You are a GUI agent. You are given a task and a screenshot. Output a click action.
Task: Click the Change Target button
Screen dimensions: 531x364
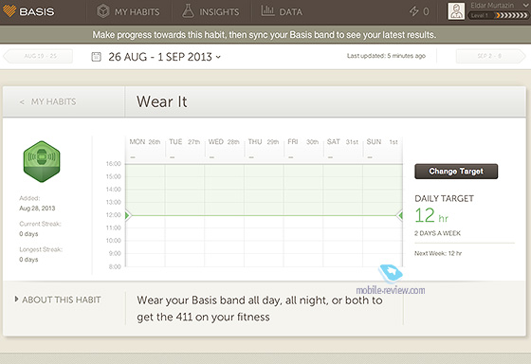[456, 172]
